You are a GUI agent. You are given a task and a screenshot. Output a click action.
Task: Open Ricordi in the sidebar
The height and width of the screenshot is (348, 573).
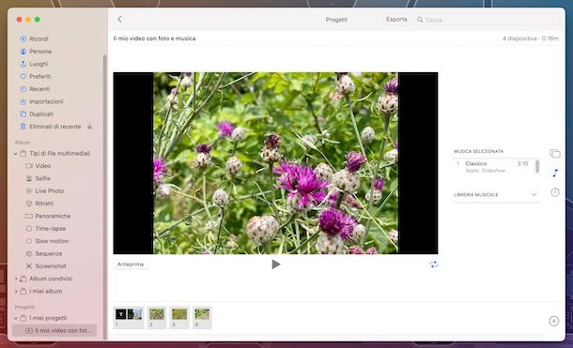click(35, 38)
